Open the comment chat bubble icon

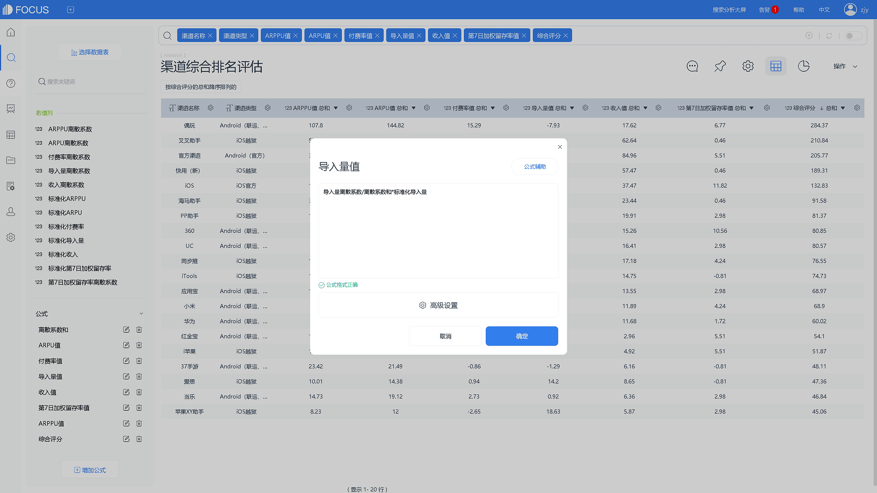click(x=692, y=66)
